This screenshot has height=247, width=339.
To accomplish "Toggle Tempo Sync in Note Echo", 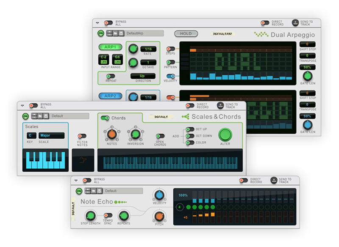I will (108, 215).
